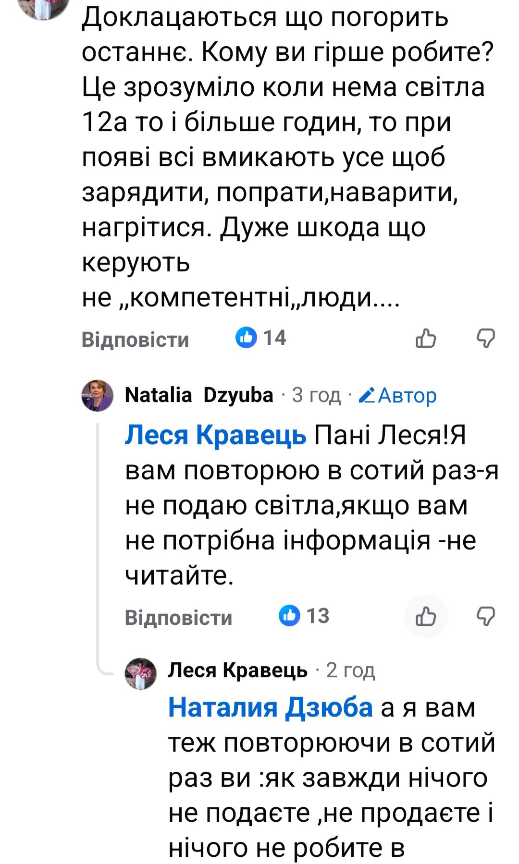The width and height of the screenshot is (519, 864).
Task: Click the pencil icon in the Автор badge
Action: (x=368, y=395)
